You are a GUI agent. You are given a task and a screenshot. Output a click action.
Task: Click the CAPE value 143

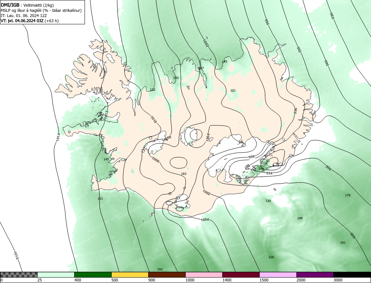point(176,78)
